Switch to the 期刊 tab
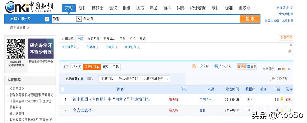Screen dimensions: 307x123 pyautogui.click(x=82, y=8)
